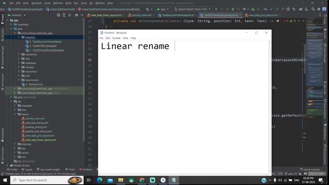Open Android Studio Refactor menu

tap(58, 3)
